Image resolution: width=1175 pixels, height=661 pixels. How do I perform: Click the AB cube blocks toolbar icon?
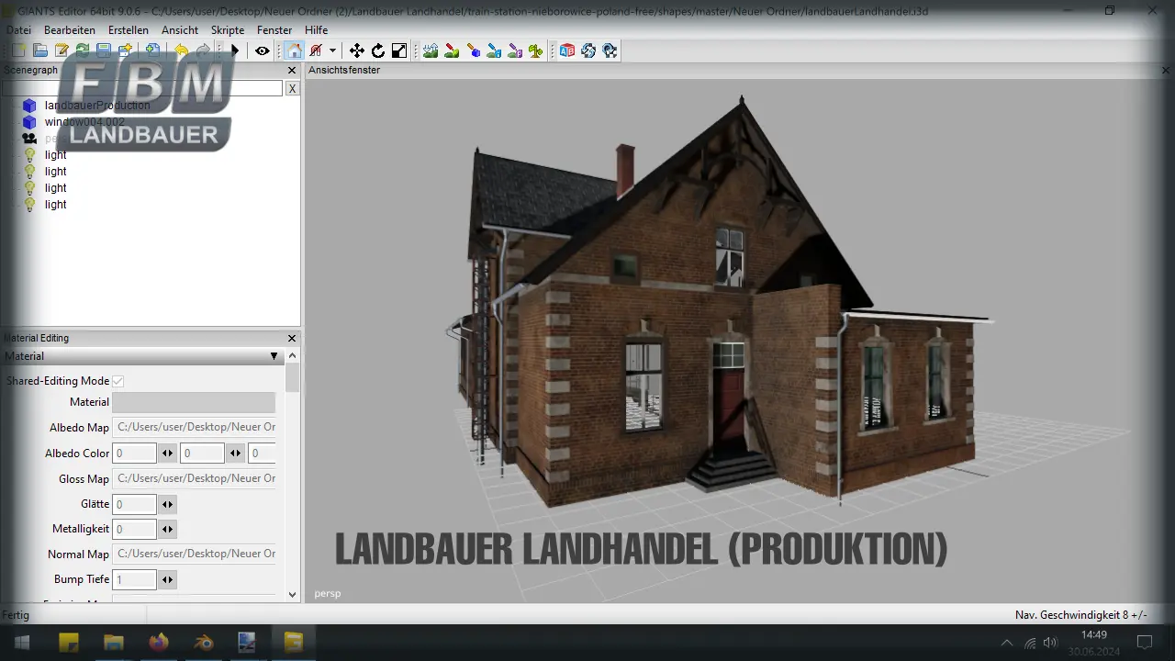coord(567,50)
